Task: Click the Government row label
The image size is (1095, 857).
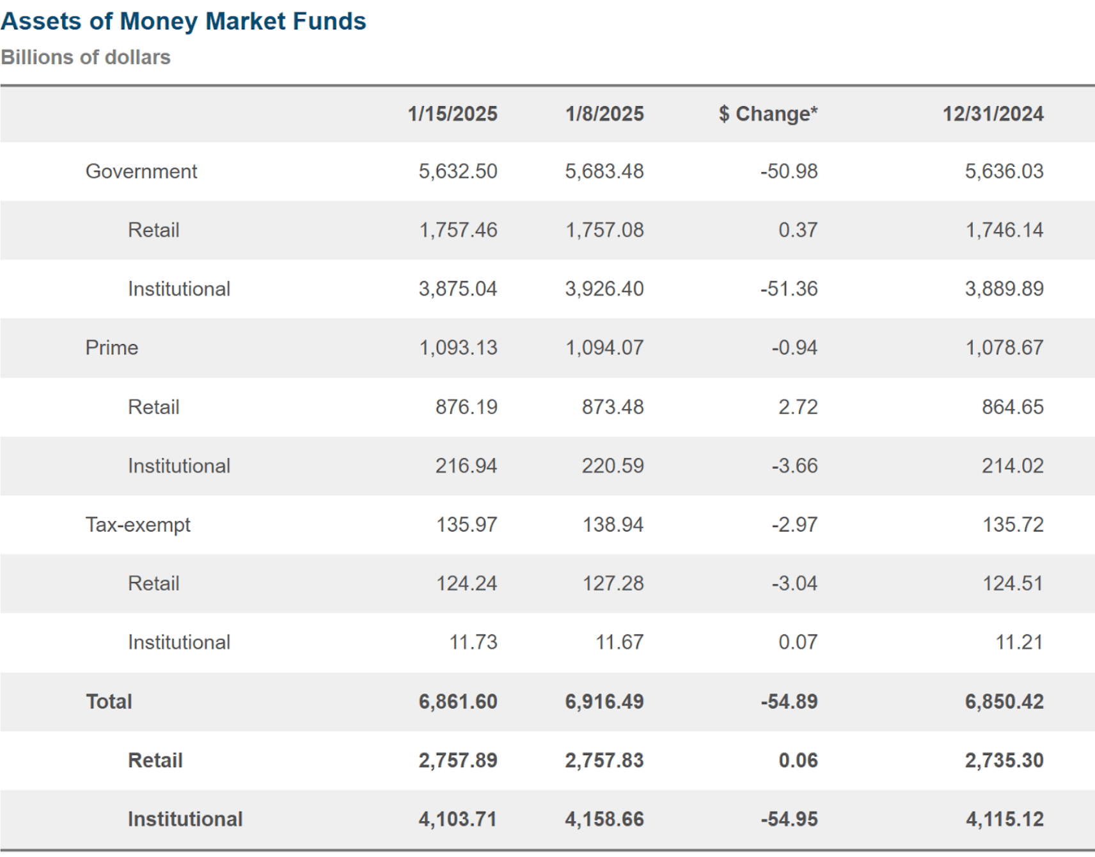Action: [x=141, y=171]
